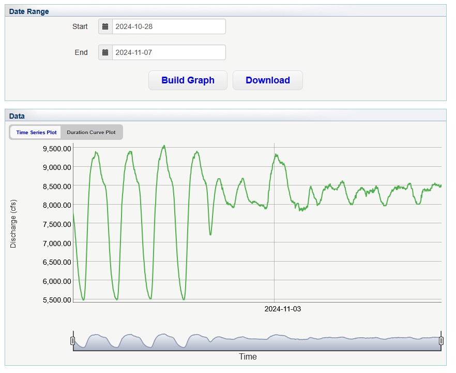Switch to the Duration Curve Plot tab

[x=91, y=133]
